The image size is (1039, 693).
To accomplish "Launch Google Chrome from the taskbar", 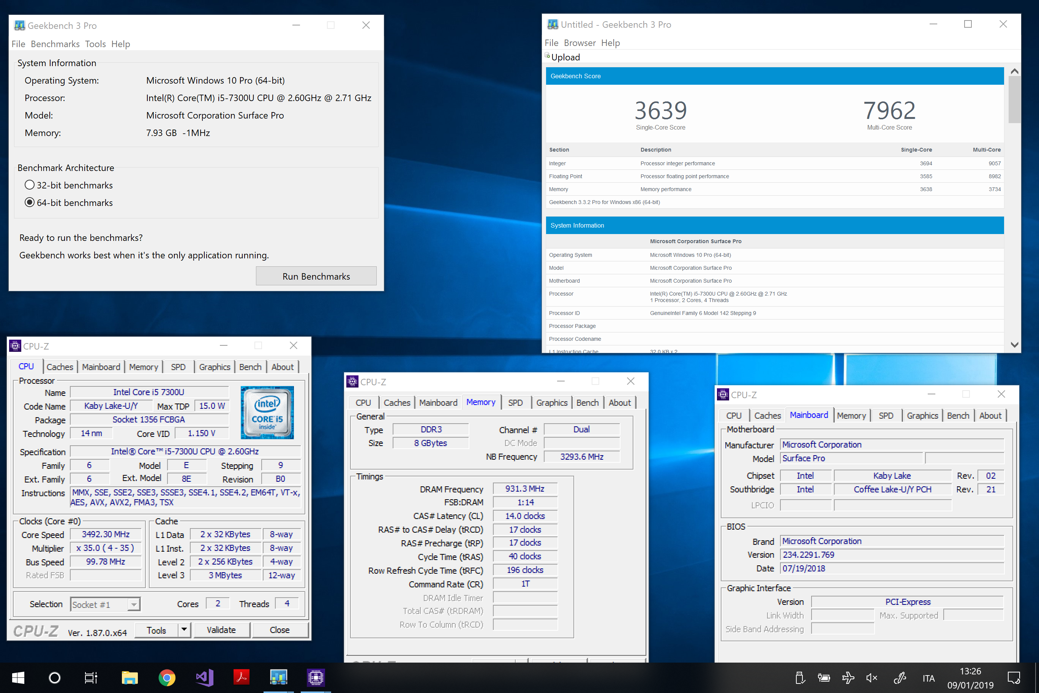I will (167, 677).
